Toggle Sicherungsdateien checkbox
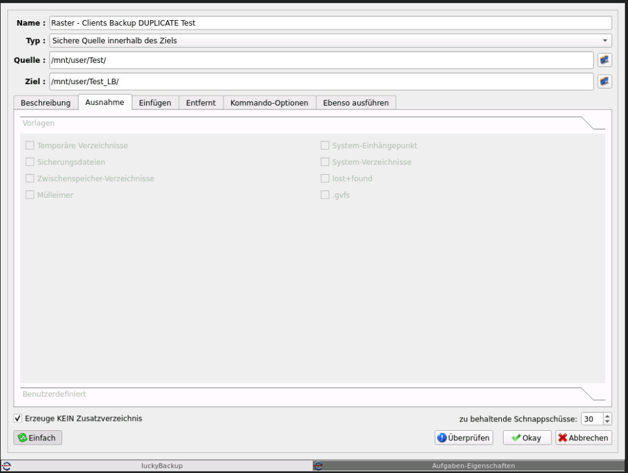The width and height of the screenshot is (628, 473). 30,162
